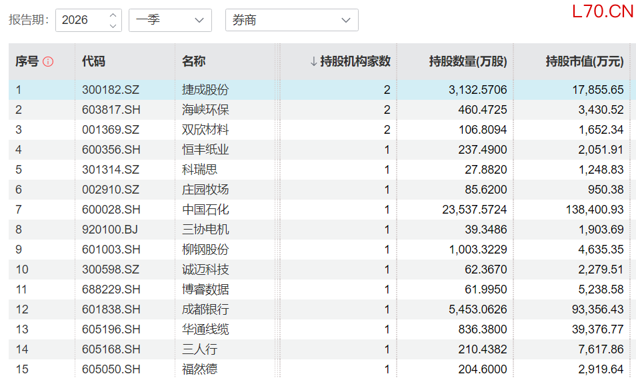The width and height of the screenshot is (636, 378).
Task: Click the stock name 华通线缆
Action: click(205, 329)
